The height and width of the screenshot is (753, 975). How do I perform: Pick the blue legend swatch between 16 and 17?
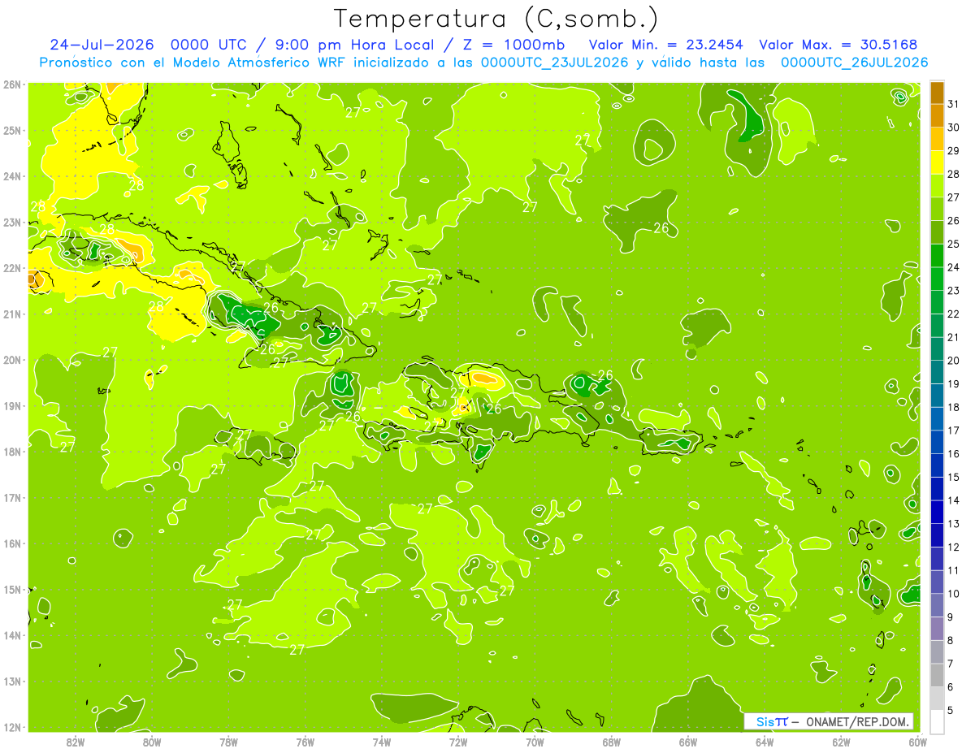pyautogui.click(x=937, y=441)
